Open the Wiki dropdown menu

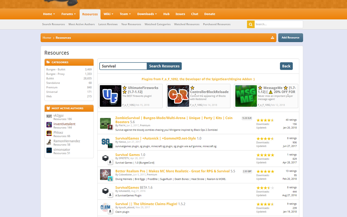[x=108, y=14]
